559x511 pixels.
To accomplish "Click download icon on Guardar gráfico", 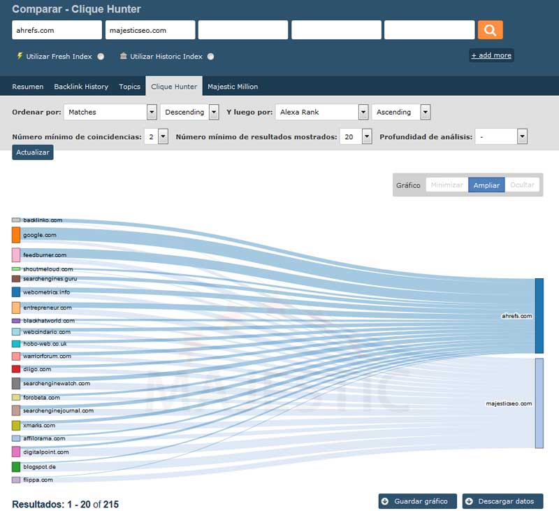I will coord(385,501).
